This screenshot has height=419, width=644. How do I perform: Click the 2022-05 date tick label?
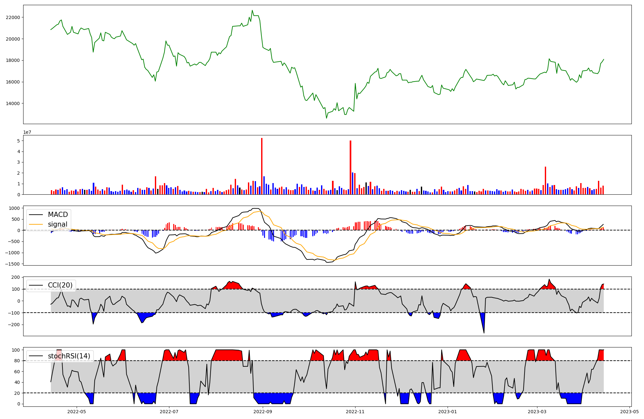(x=77, y=411)
